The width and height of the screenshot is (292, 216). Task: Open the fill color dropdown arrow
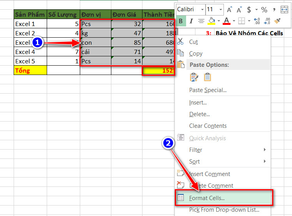point(219,21)
